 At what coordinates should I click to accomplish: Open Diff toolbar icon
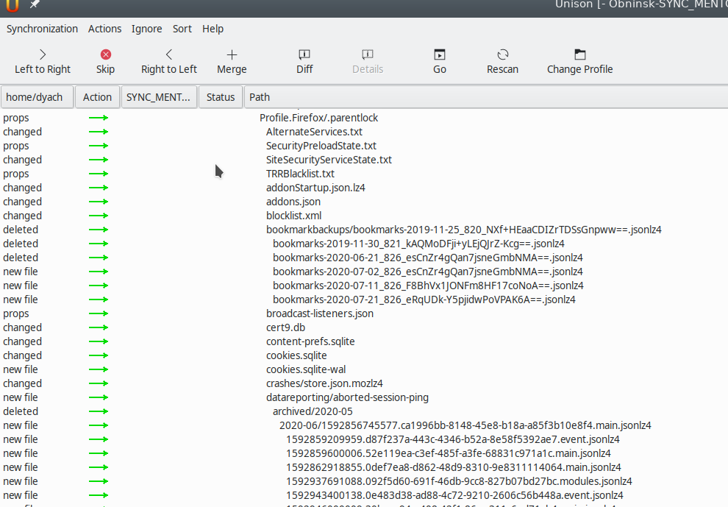[304, 54]
